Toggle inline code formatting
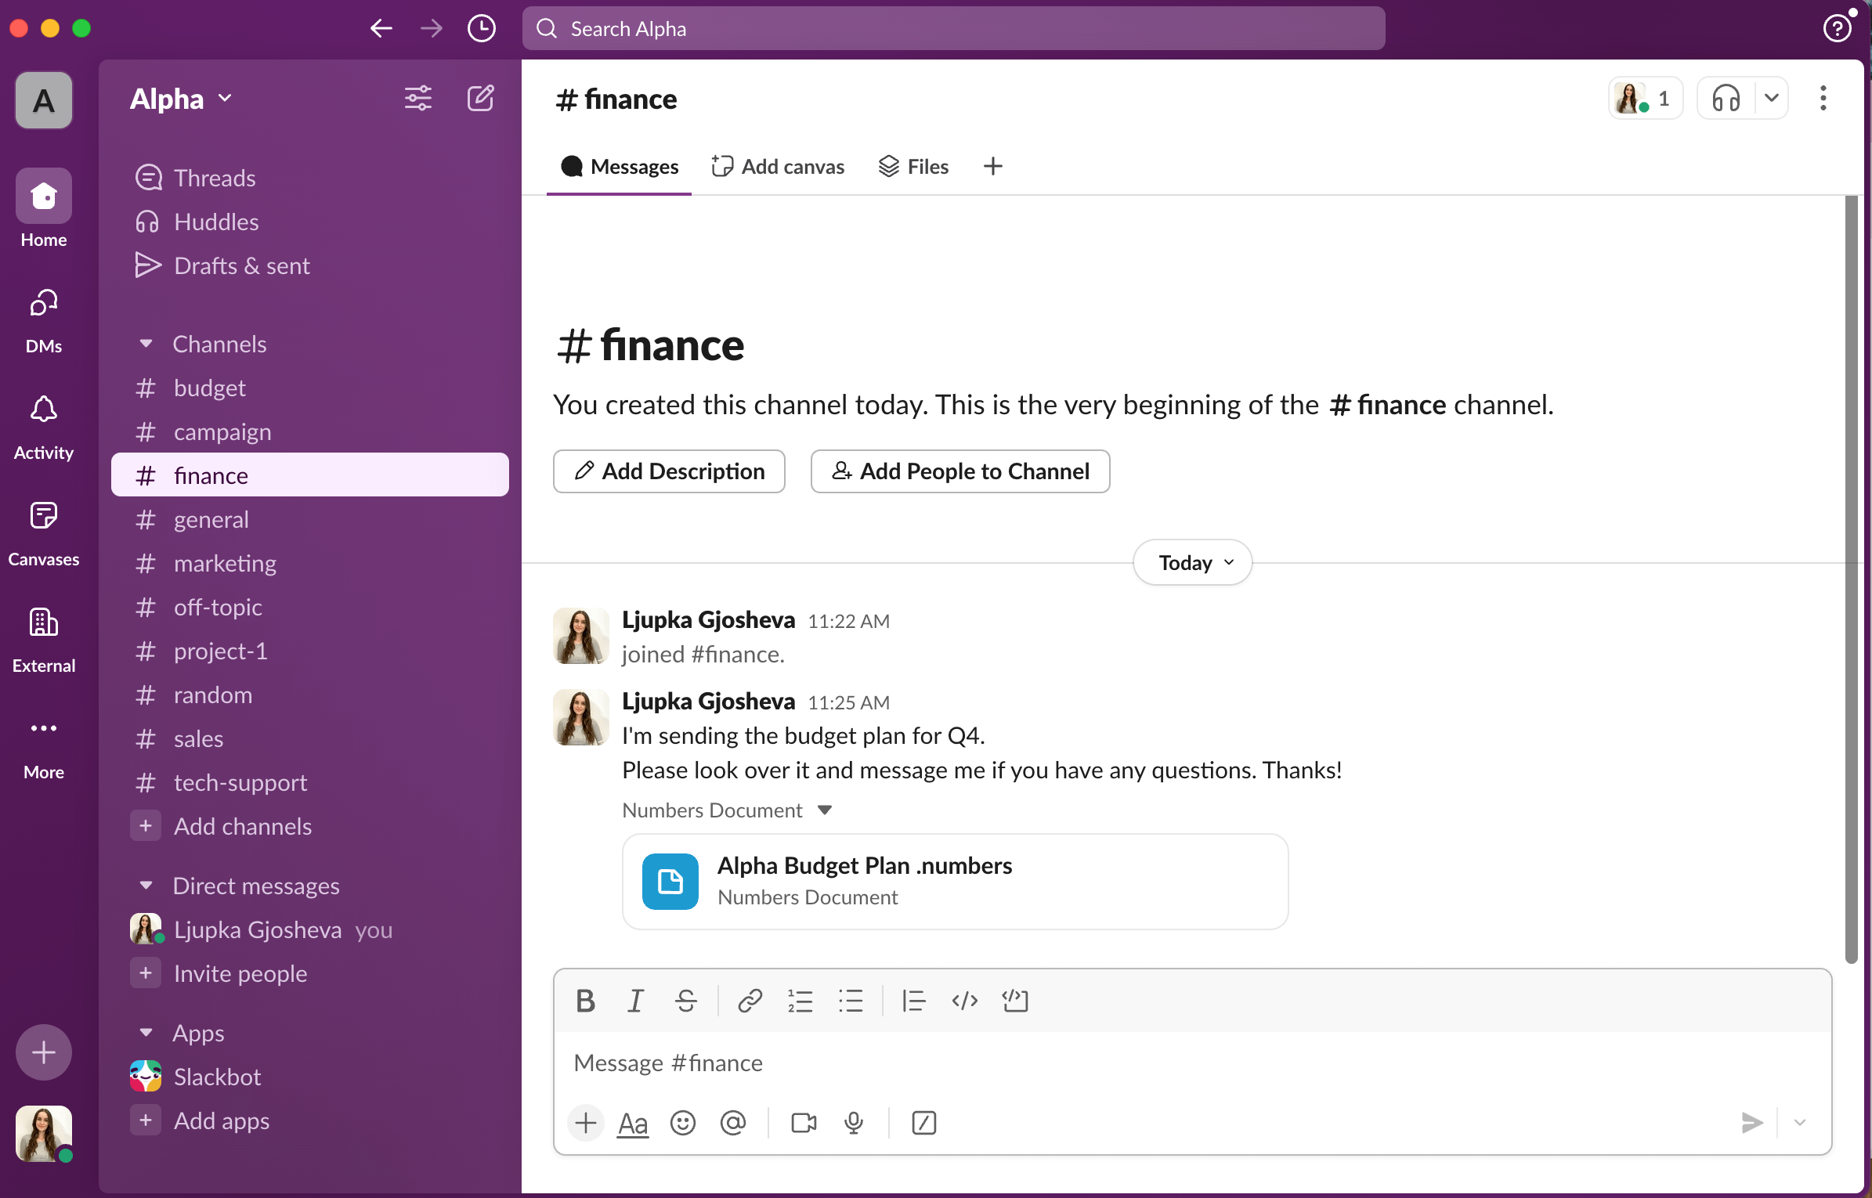 click(964, 1001)
